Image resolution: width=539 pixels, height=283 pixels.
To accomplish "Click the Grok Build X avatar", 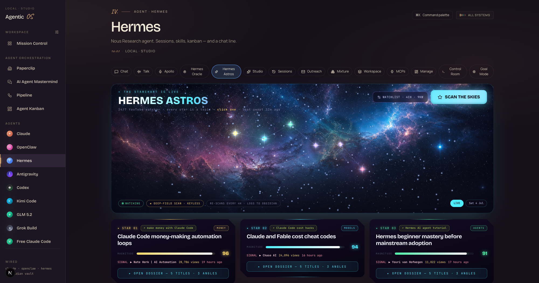I will (10, 228).
